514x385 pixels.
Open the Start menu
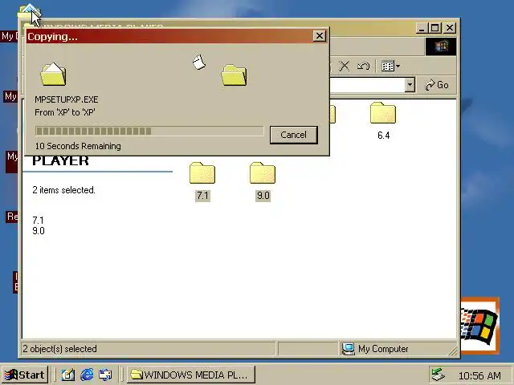25,375
